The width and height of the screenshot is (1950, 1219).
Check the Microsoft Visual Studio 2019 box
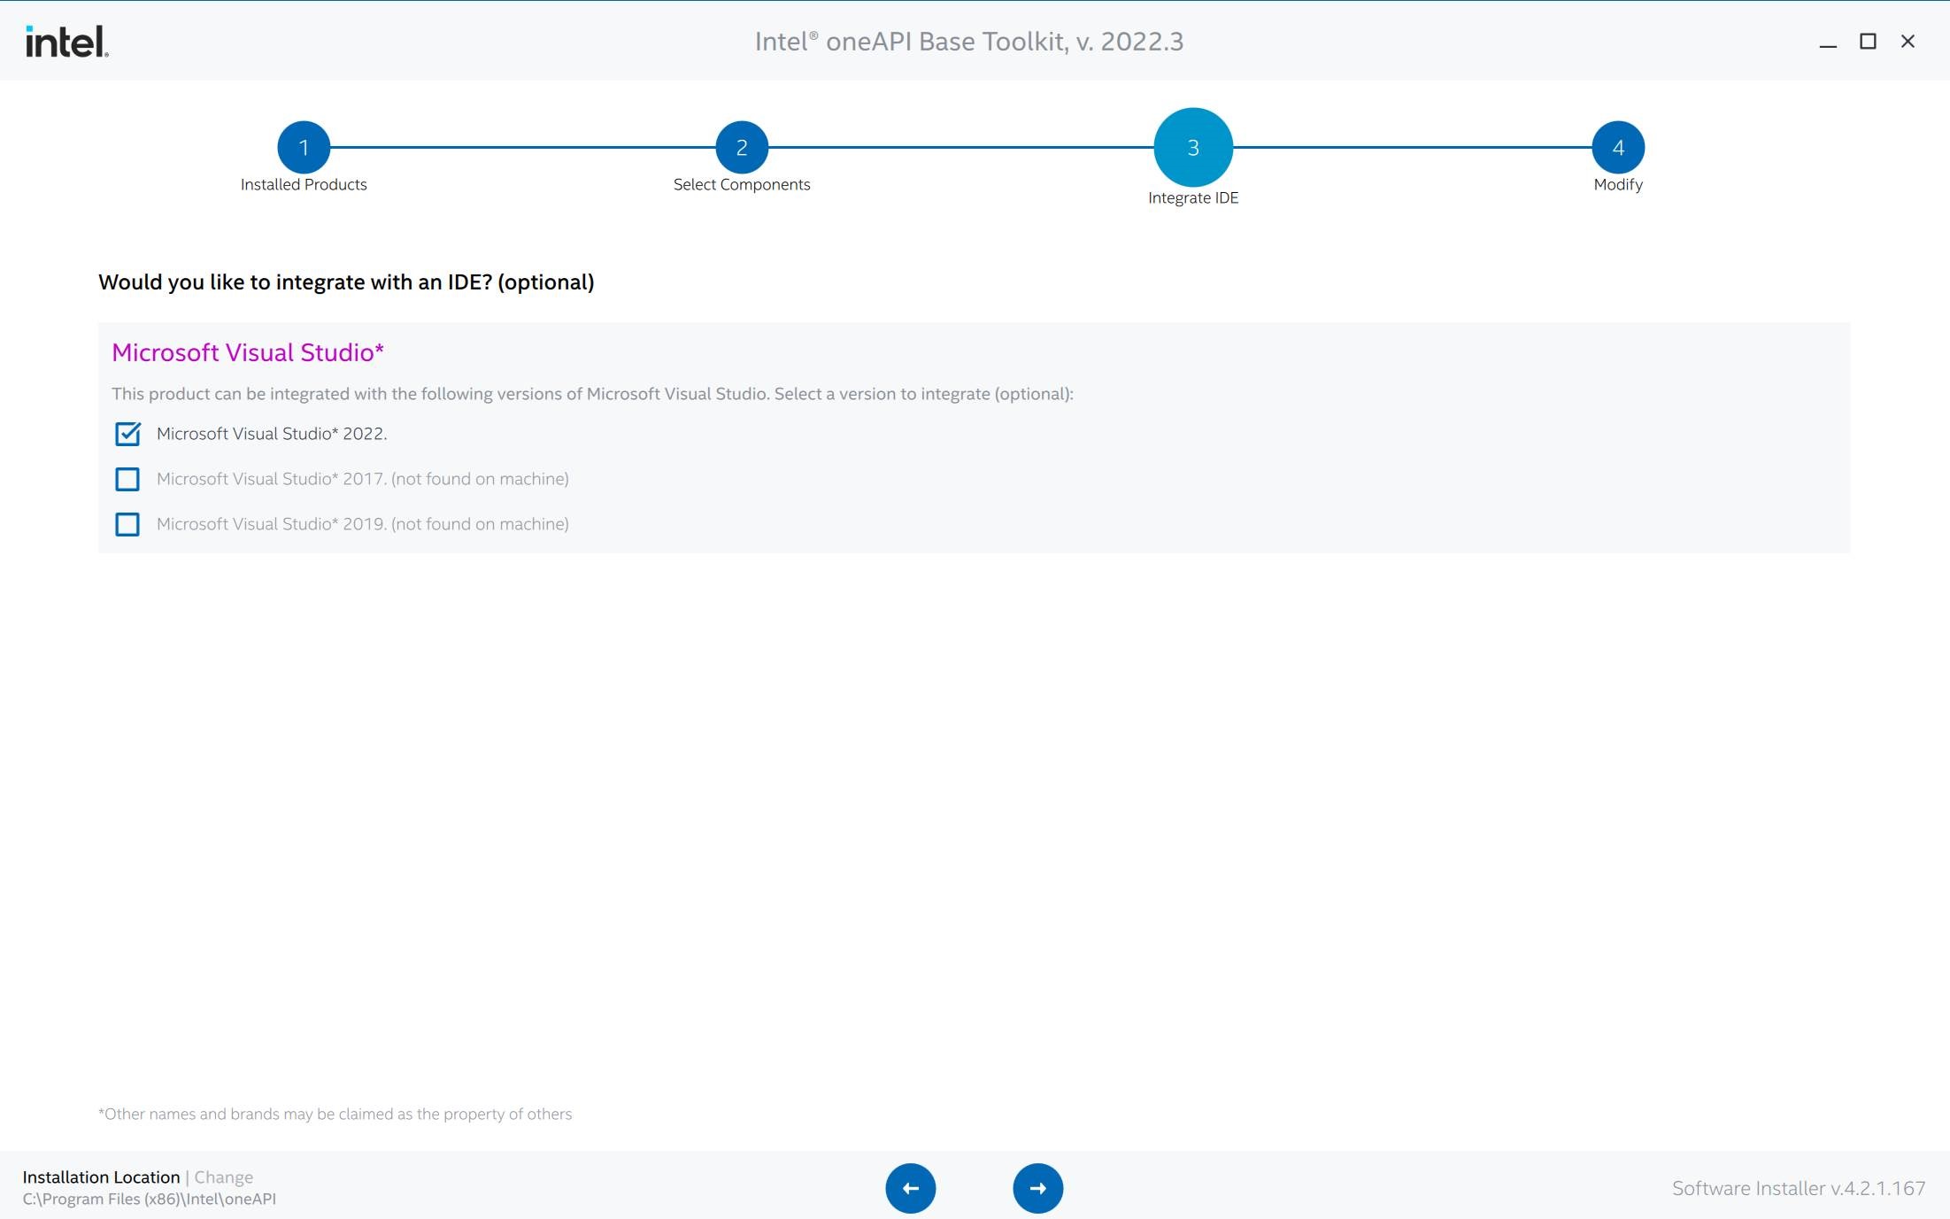[127, 524]
